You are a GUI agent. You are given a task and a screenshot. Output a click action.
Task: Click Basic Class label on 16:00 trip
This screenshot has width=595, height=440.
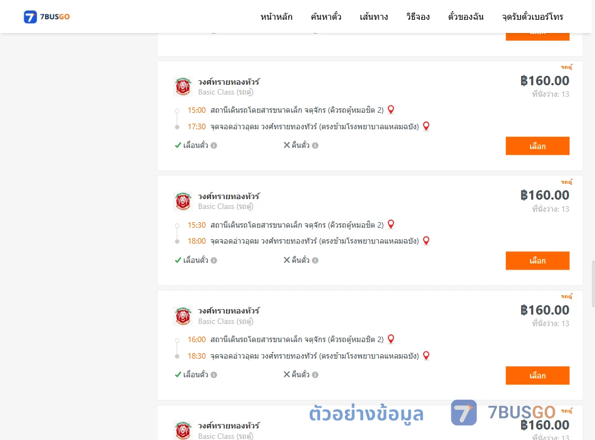[x=226, y=321]
